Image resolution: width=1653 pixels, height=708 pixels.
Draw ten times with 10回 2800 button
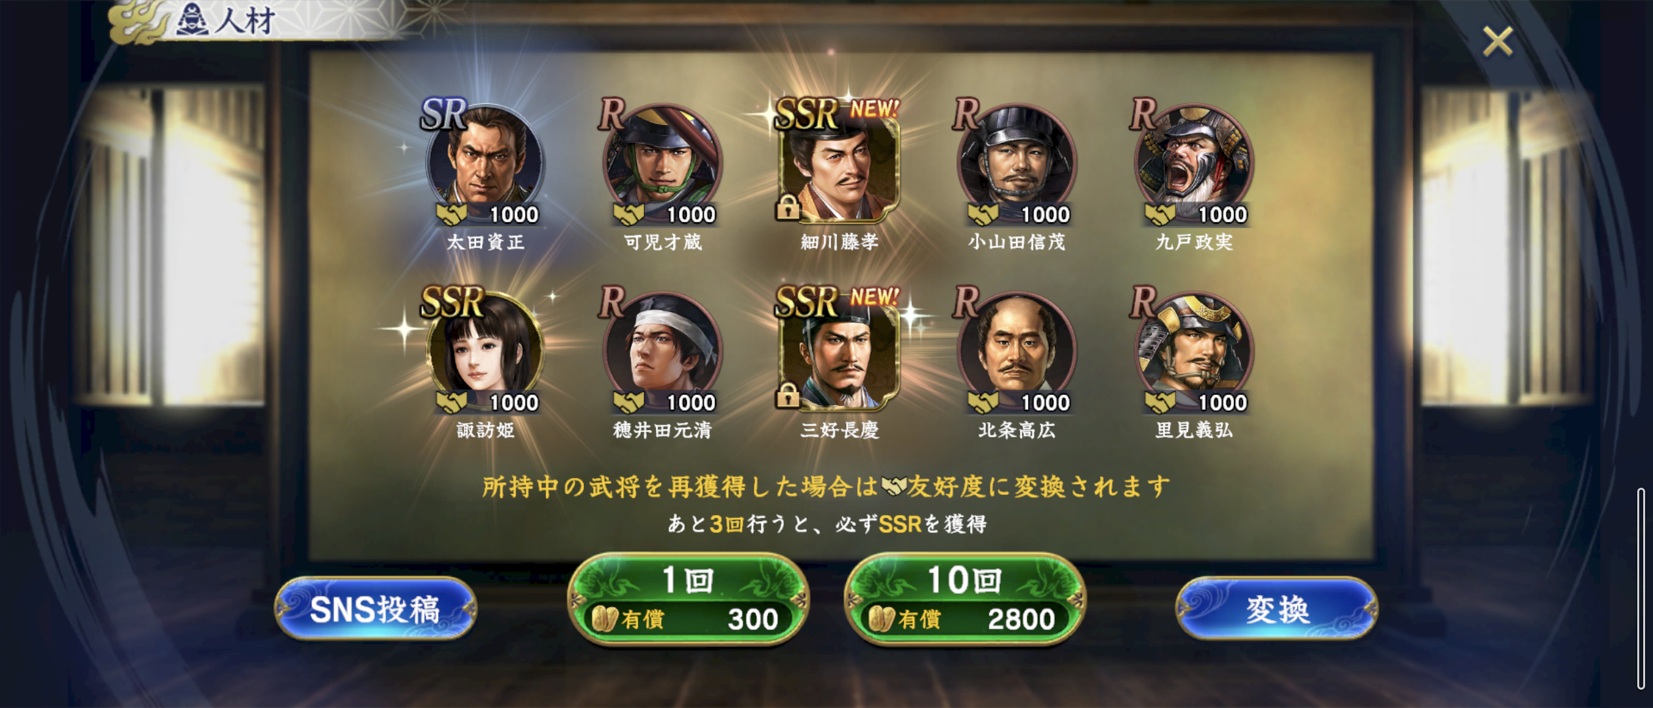tap(964, 599)
